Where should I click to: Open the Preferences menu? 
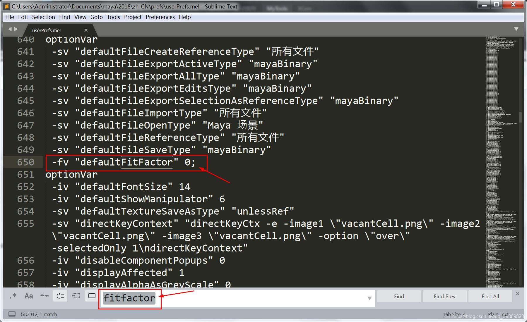160,17
